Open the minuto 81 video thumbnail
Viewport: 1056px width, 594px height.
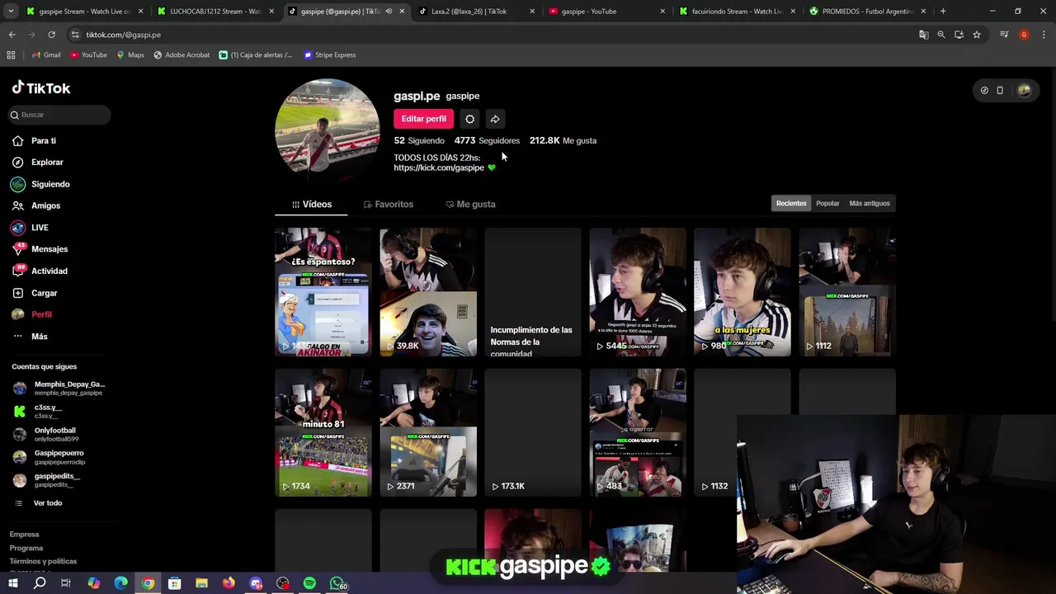(x=323, y=432)
